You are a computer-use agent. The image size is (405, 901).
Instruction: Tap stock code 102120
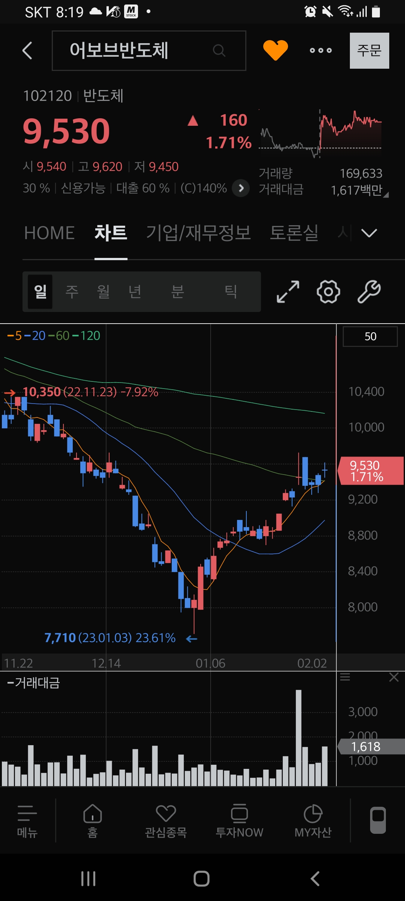tap(48, 96)
